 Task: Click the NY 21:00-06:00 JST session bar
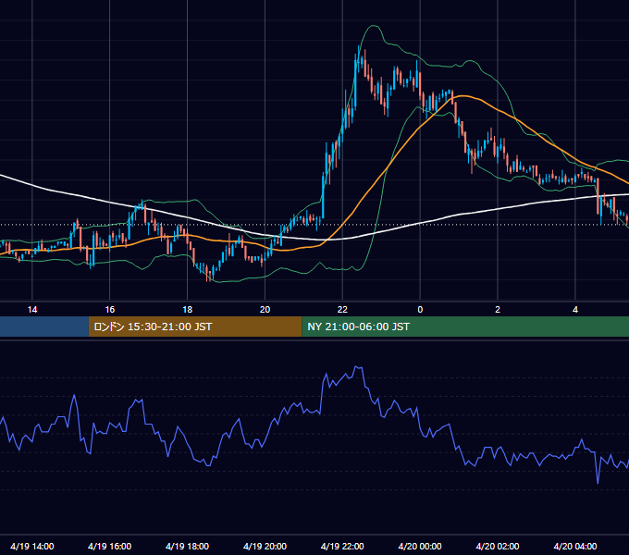[x=465, y=327]
